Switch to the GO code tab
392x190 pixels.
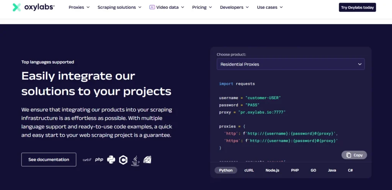(313, 170)
